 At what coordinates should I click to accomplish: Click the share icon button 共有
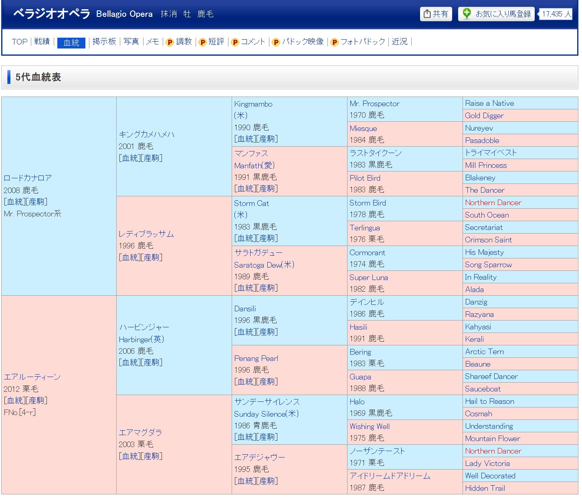[436, 14]
